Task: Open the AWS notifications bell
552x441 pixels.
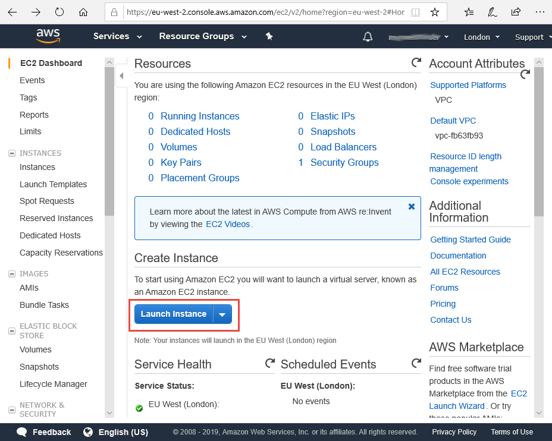Action: [x=368, y=37]
